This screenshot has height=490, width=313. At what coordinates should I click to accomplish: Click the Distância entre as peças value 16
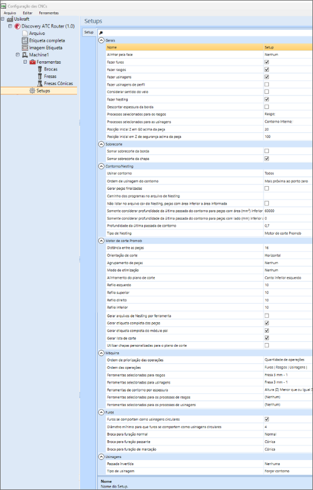click(x=267, y=248)
